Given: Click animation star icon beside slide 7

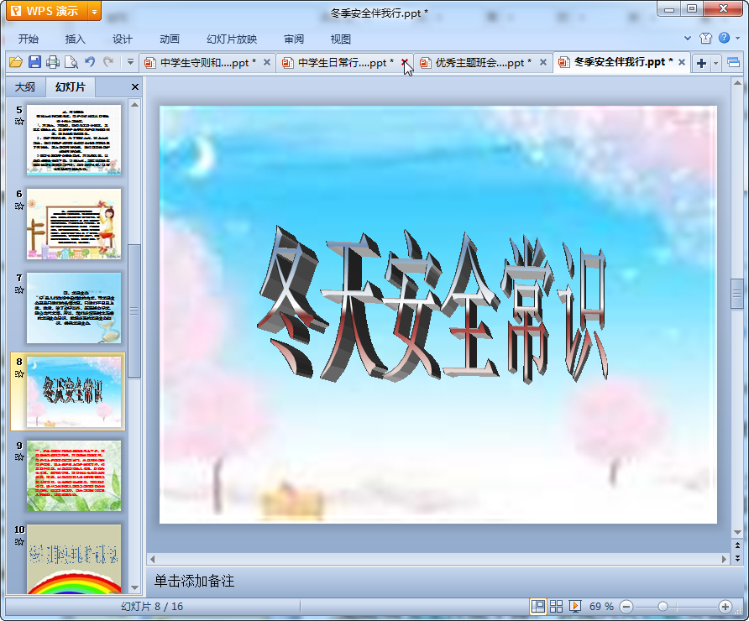Looking at the screenshot, I should coord(19,290).
